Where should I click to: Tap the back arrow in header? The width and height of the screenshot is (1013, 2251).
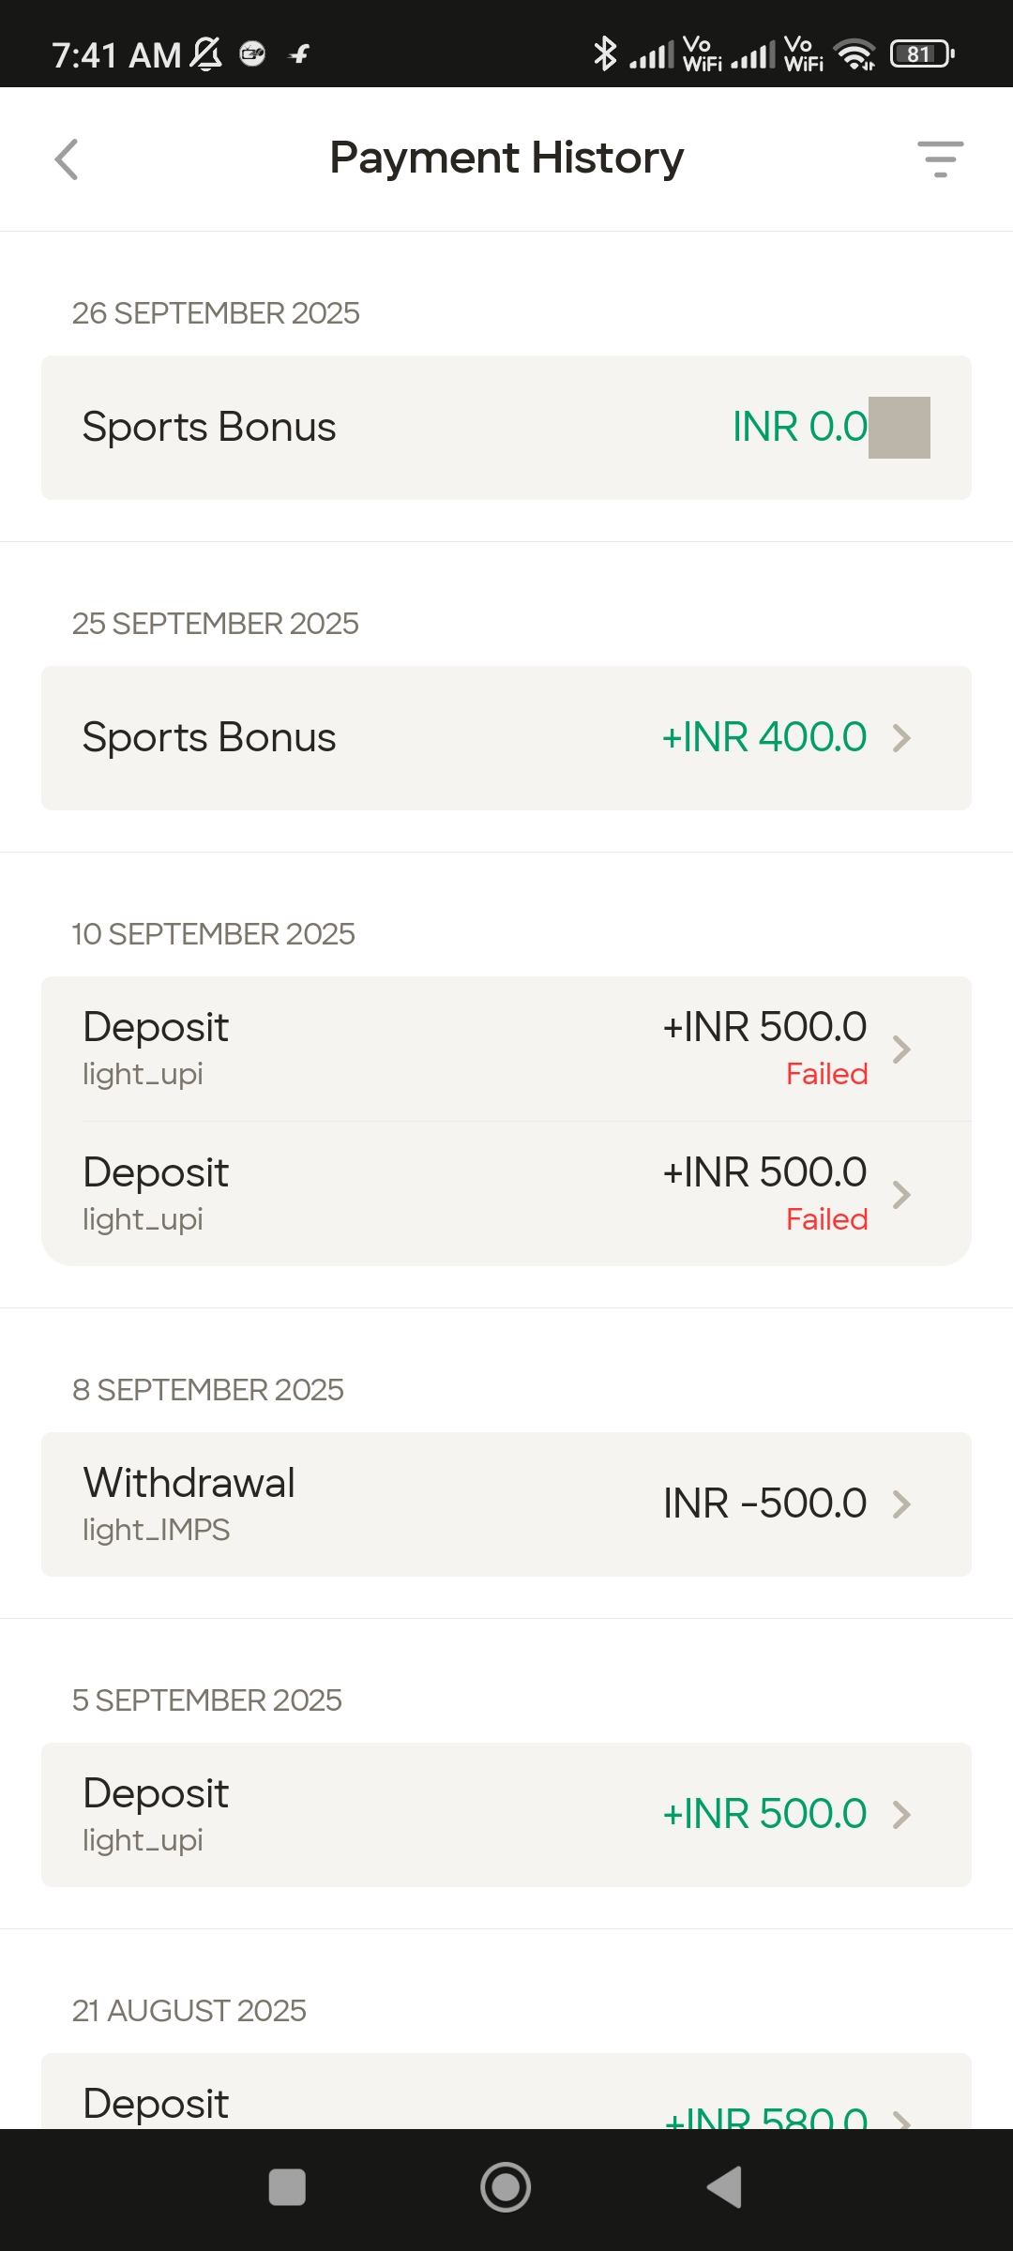pos(67,159)
